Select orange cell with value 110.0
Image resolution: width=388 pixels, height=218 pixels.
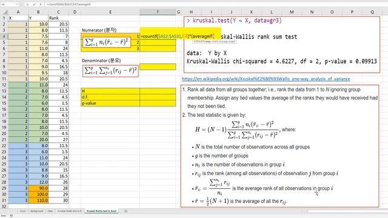(x=38, y=200)
